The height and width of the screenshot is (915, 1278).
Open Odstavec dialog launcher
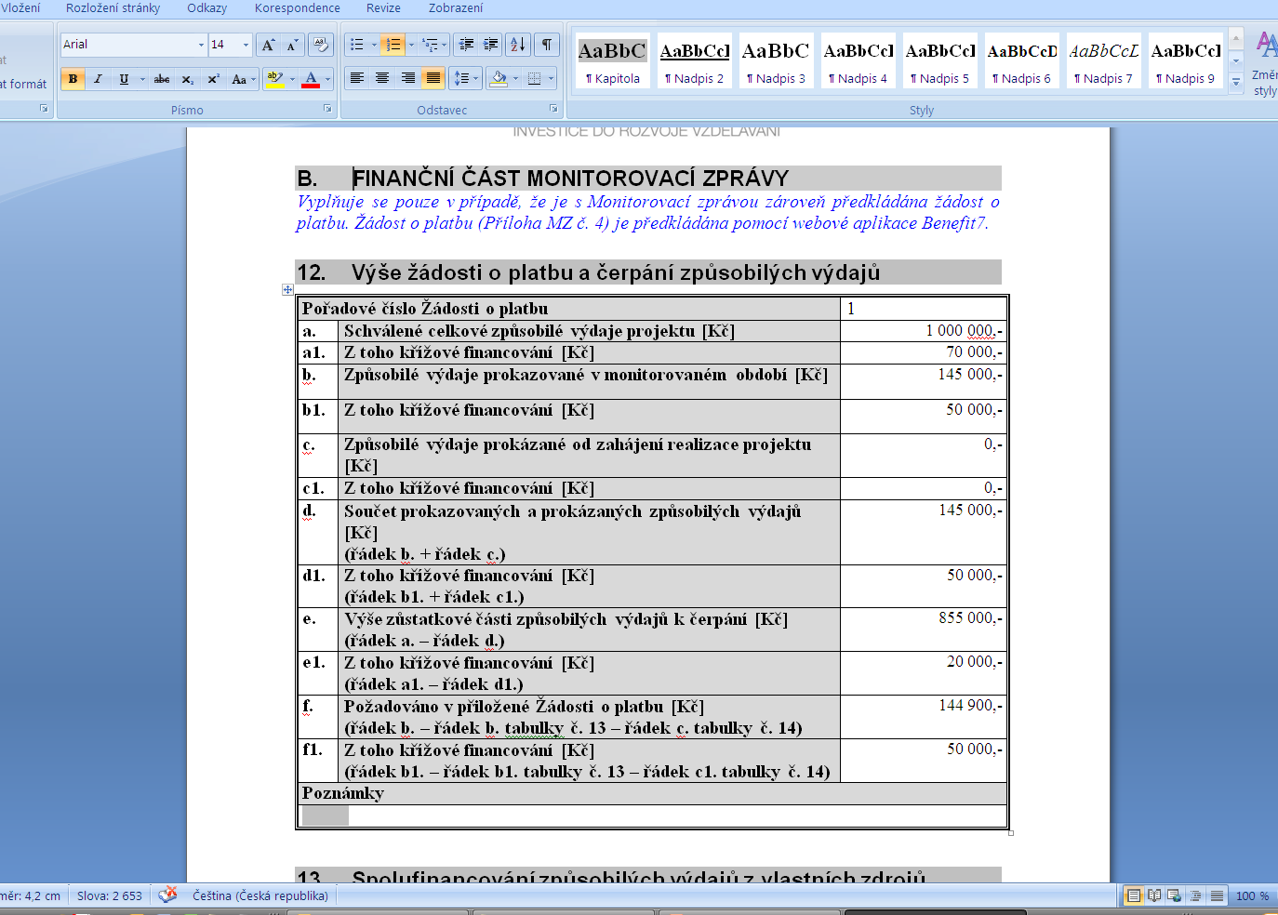click(x=552, y=109)
